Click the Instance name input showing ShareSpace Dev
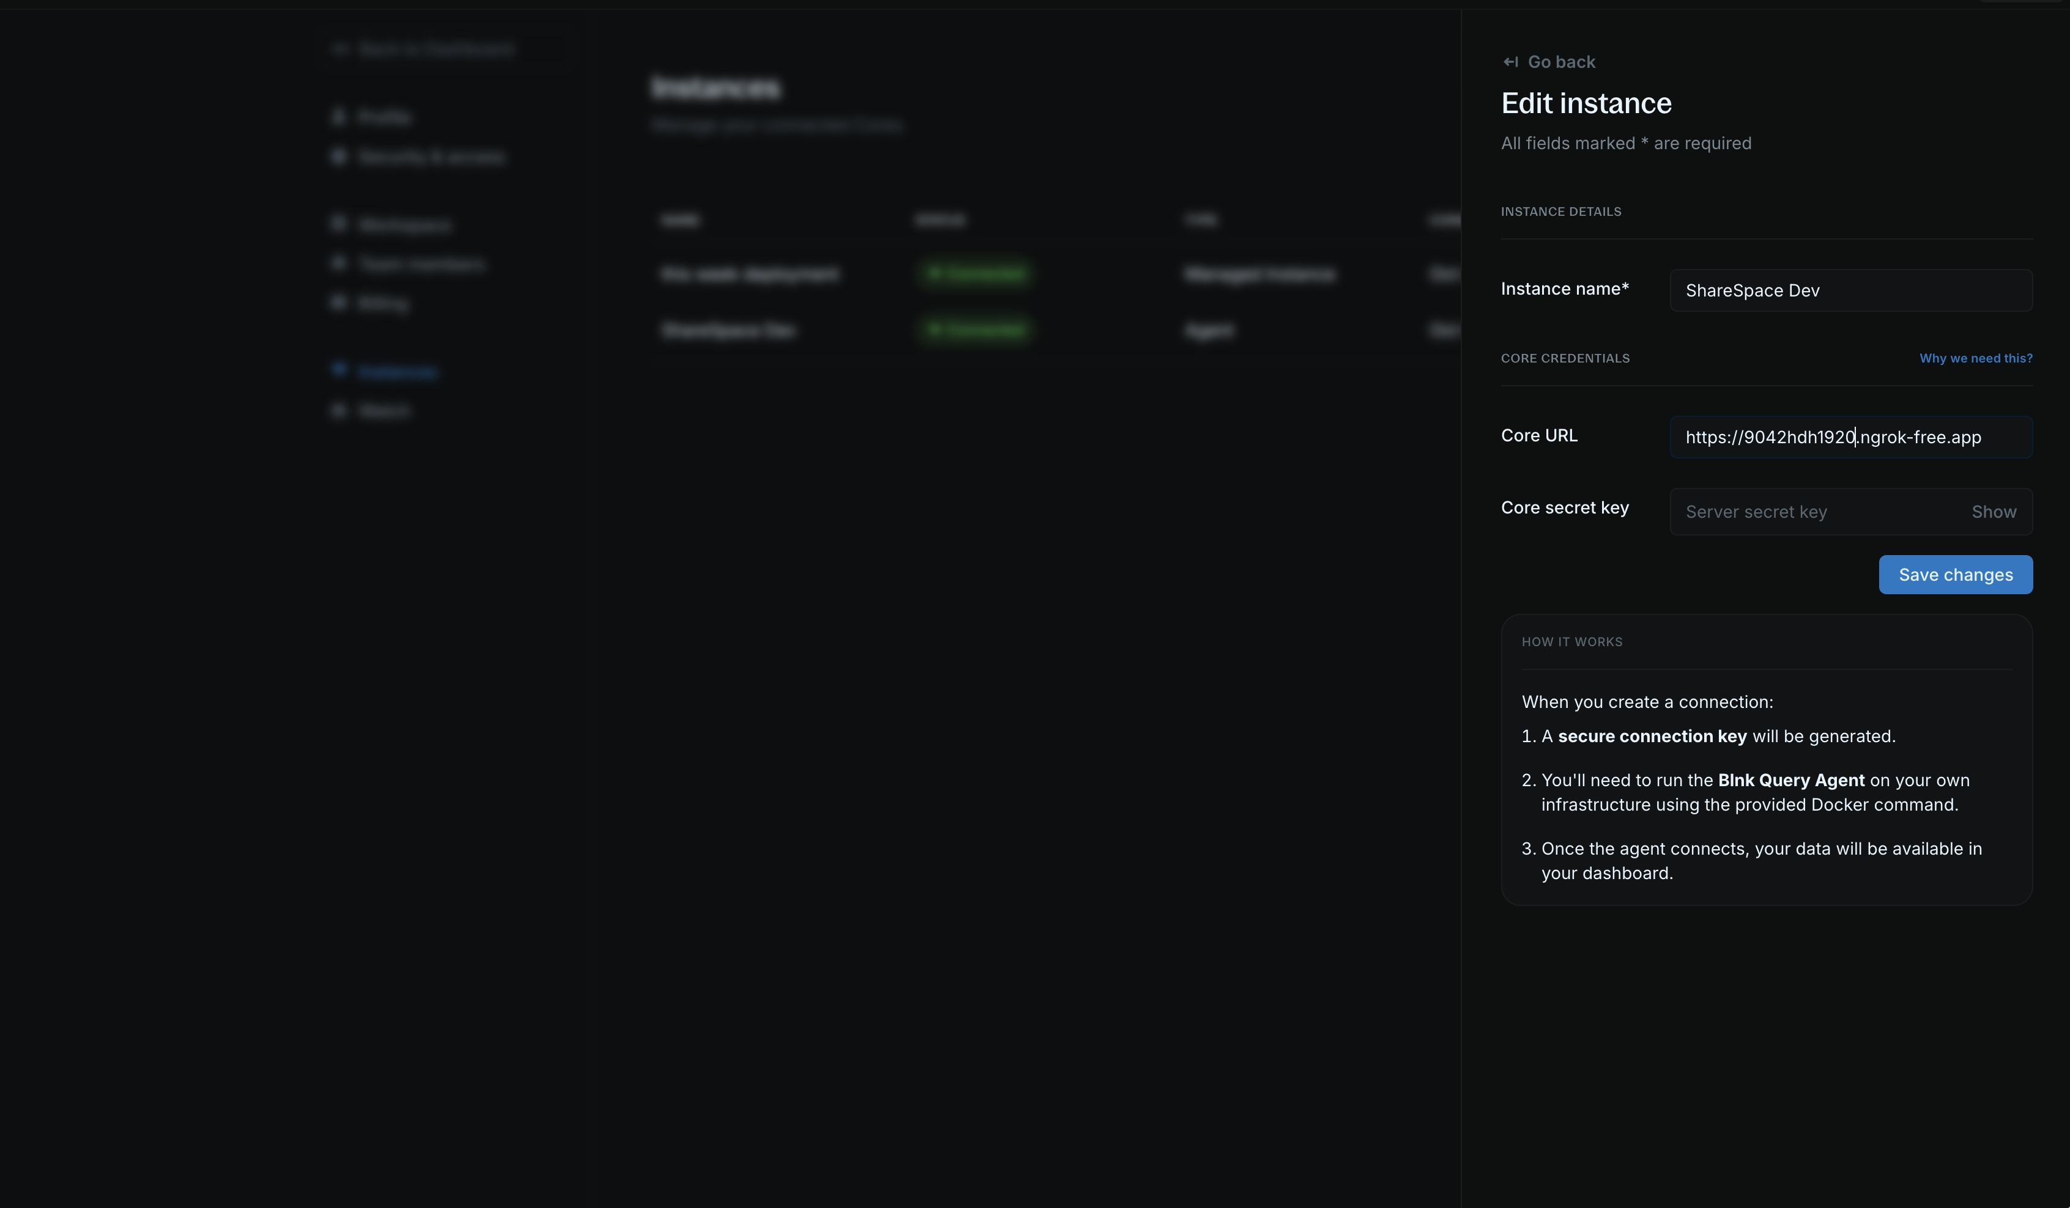2070x1208 pixels. click(1850, 290)
